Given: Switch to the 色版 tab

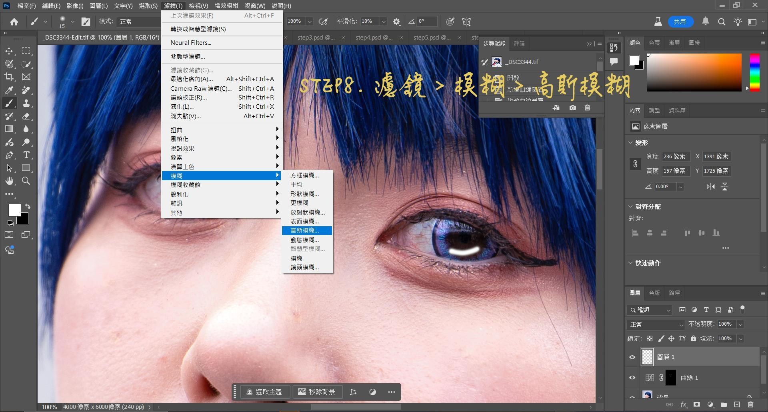Looking at the screenshot, I should pos(654,293).
